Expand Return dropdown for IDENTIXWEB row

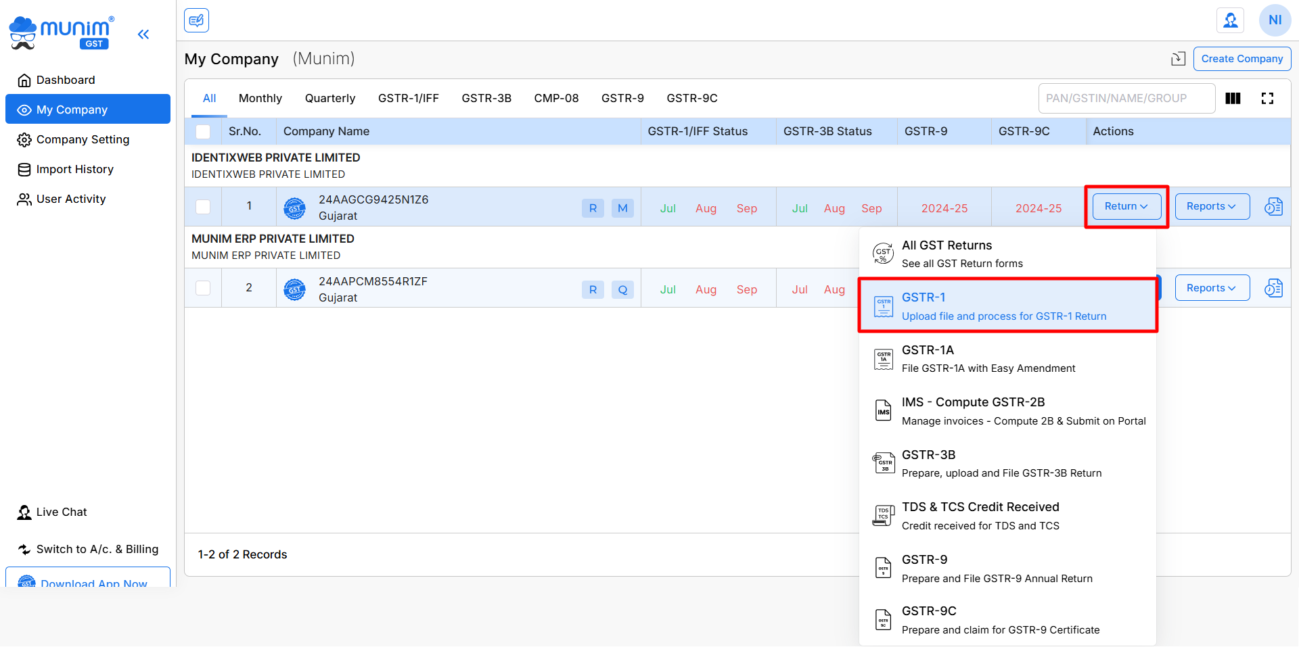1126,206
